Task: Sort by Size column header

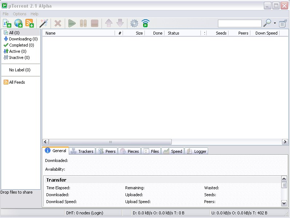Action: 134,33
